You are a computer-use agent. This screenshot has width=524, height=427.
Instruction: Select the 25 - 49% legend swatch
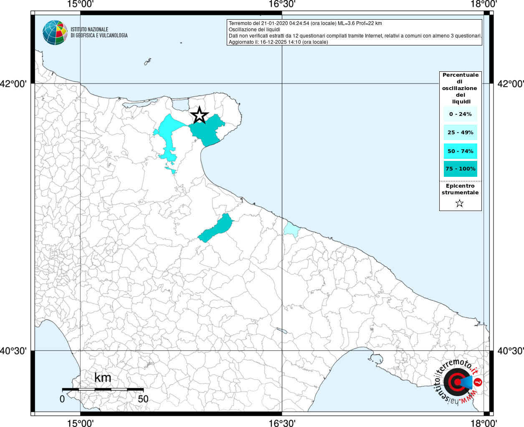[x=461, y=133]
